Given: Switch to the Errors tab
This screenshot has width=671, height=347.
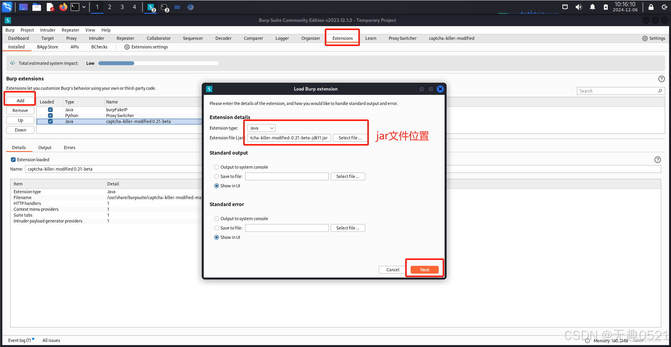Looking at the screenshot, I should click(x=69, y=148).
